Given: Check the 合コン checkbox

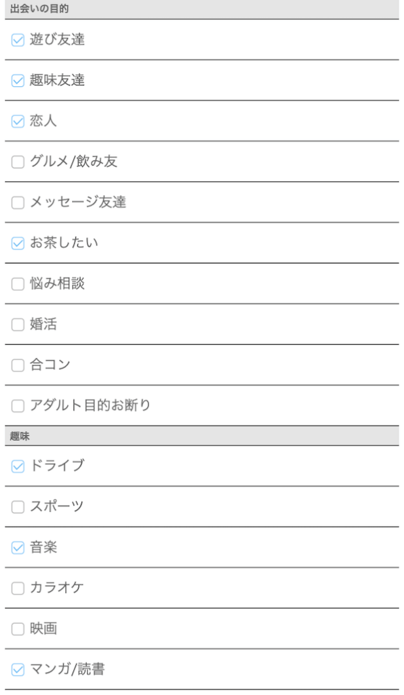Looking at the screenshot, I should coord(17,364).
